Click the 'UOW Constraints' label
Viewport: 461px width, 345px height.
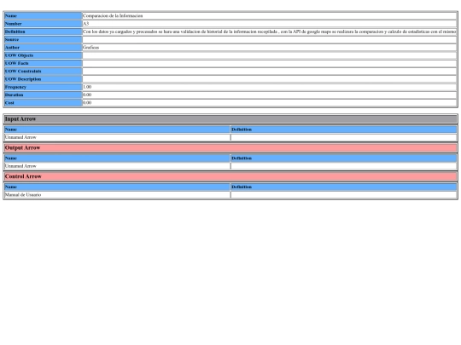(23, 72)
